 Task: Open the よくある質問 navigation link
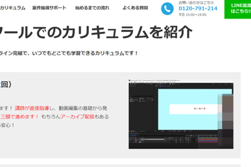click(134, 8)
